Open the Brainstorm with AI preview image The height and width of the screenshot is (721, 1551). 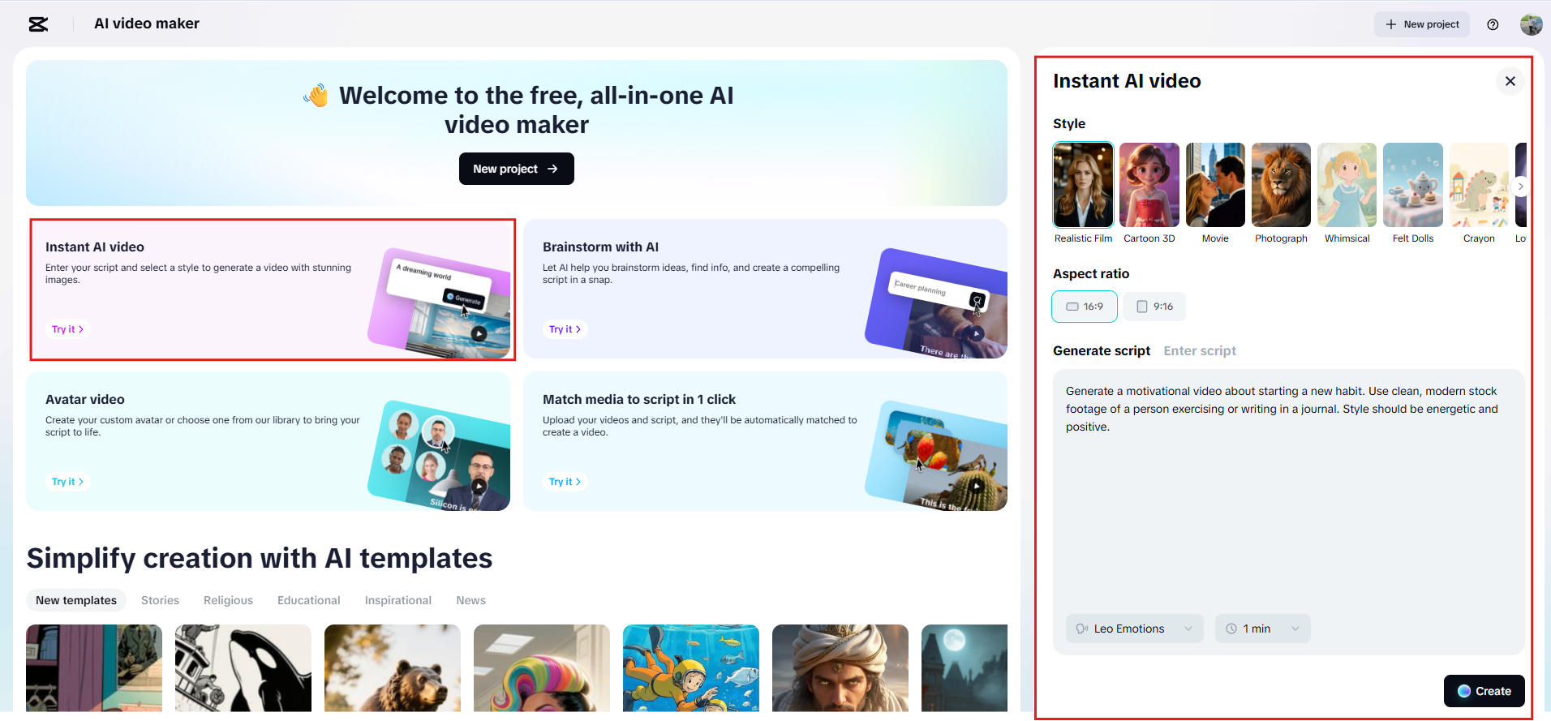[937, 303]
